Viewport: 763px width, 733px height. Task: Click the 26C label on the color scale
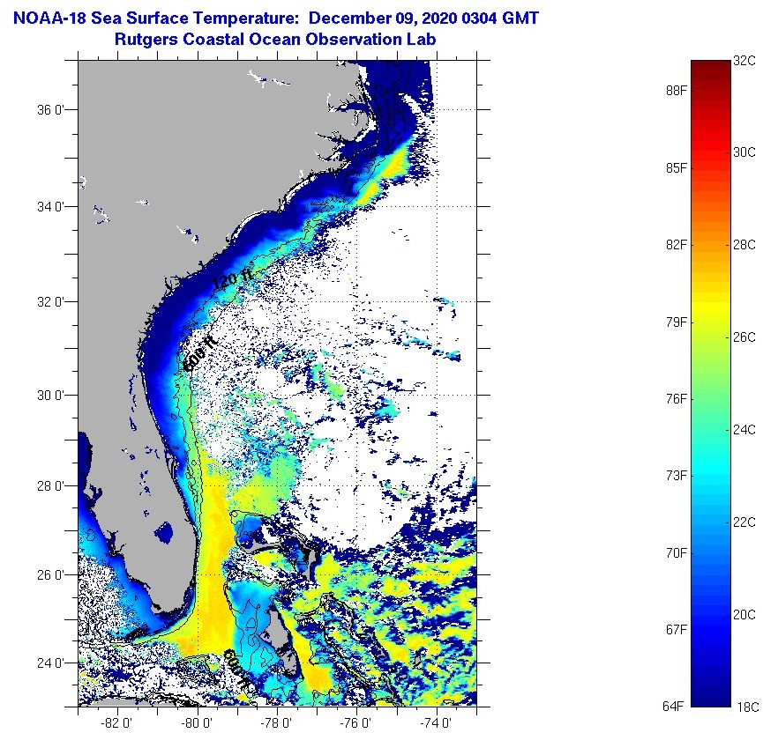744,337
